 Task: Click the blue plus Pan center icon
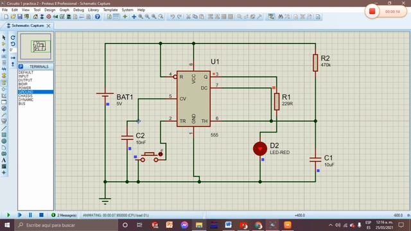(x=134, y=17)
